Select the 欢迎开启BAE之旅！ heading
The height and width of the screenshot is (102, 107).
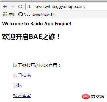(31, 37)
